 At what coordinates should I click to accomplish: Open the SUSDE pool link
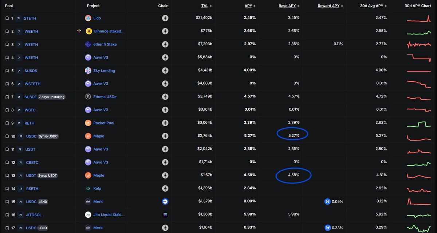(31, 97)
